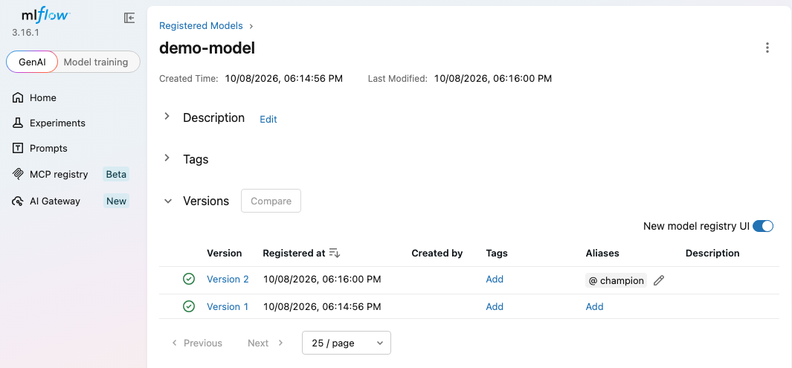Click the Last Modified timestamp value
792x368 pixels.
(x=493, y=78)
